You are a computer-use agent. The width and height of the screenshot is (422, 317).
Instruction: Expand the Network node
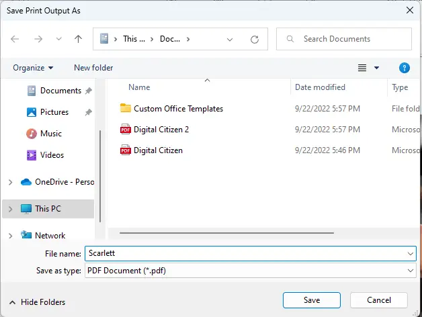pos(11,236)
